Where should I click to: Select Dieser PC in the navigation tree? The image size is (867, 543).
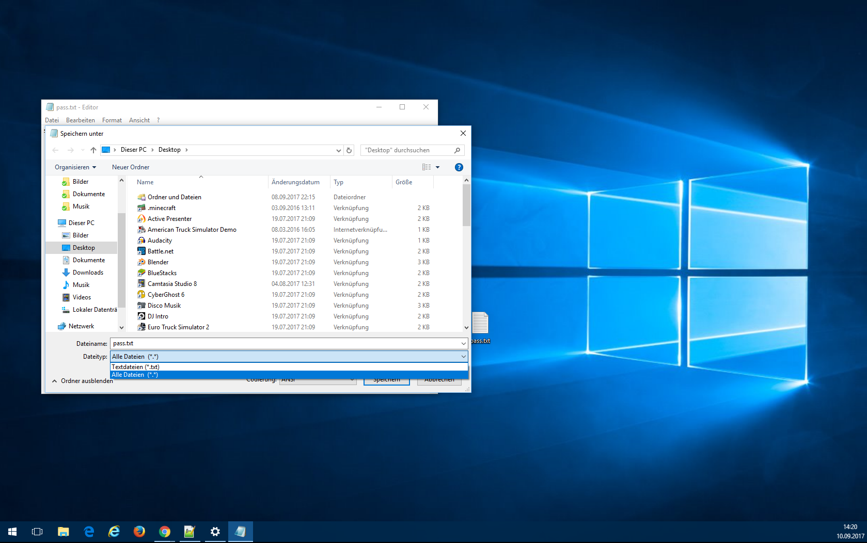coord(81,223)
